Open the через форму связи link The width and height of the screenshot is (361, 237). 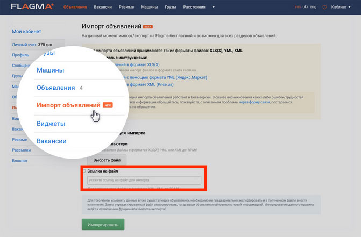click(254, 102)
